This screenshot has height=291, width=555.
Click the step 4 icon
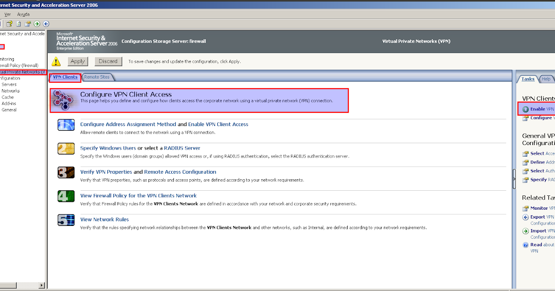pos(66,196)
